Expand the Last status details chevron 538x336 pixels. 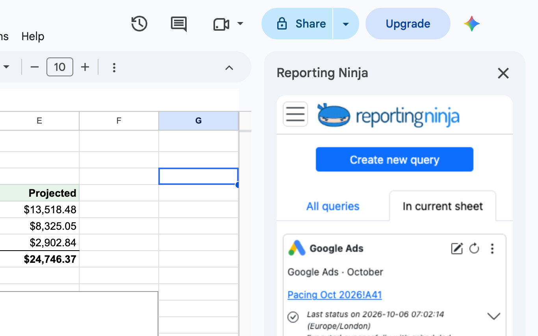point(494,316)
